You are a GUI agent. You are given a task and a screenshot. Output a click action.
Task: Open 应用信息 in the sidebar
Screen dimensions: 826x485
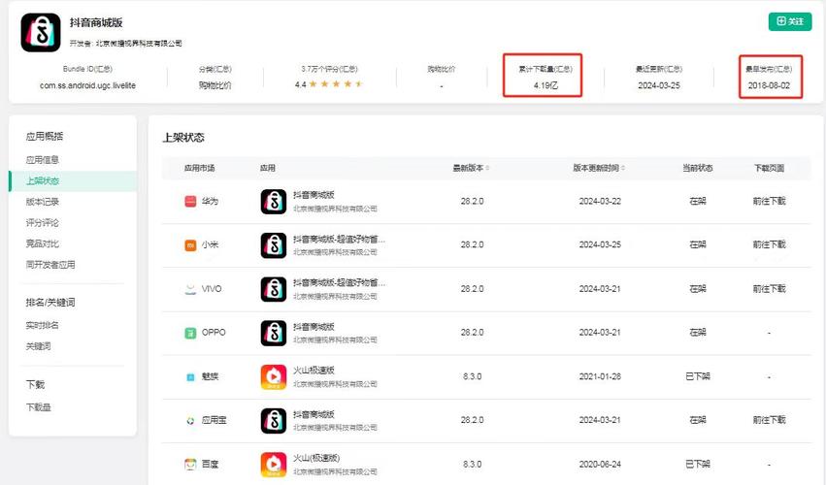[43, 159]
